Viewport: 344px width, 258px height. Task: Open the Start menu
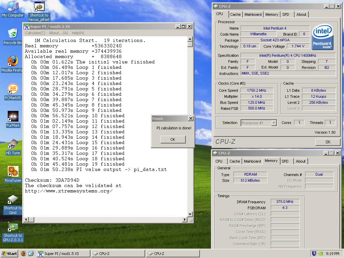[9, 254]
